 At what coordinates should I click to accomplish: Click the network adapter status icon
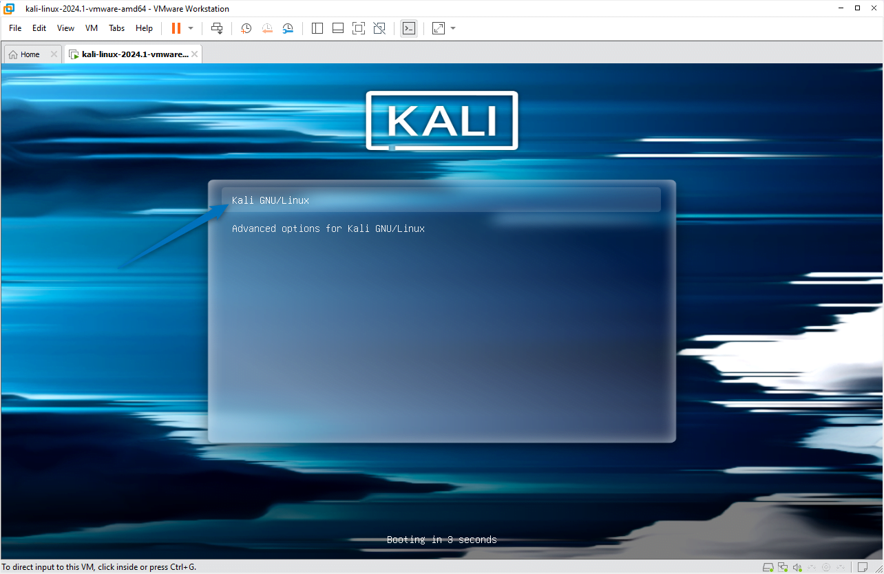point(782,567)
